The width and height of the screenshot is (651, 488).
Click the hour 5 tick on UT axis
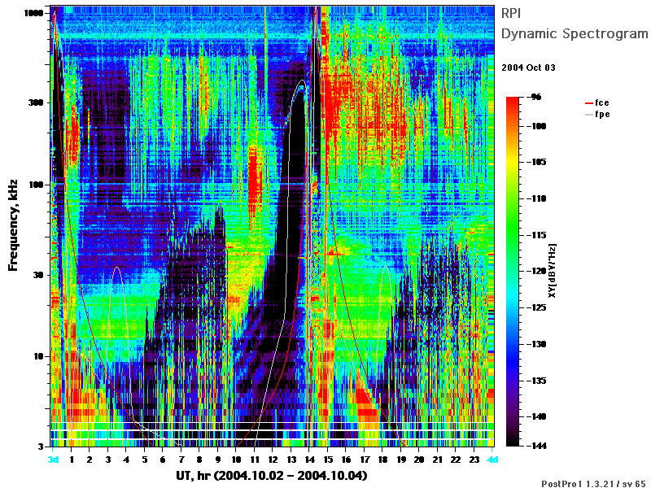coord(145,460)
